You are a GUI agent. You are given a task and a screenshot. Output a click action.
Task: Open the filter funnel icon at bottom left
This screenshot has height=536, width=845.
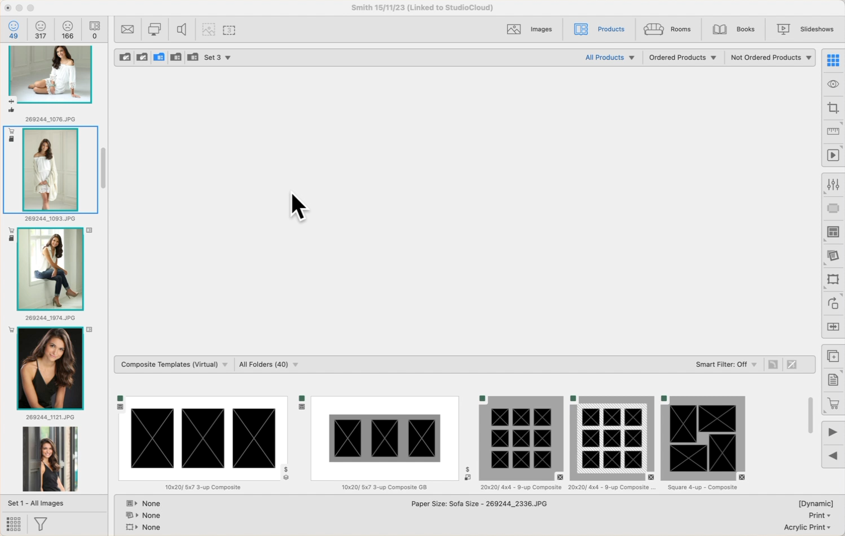[x=41, y=524]
